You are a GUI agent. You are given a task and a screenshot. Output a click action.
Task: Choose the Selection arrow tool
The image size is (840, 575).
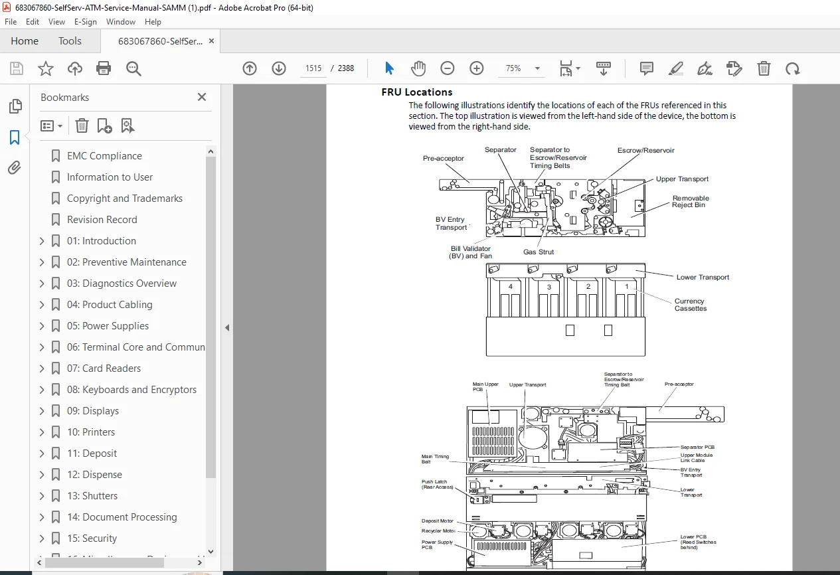389,68
